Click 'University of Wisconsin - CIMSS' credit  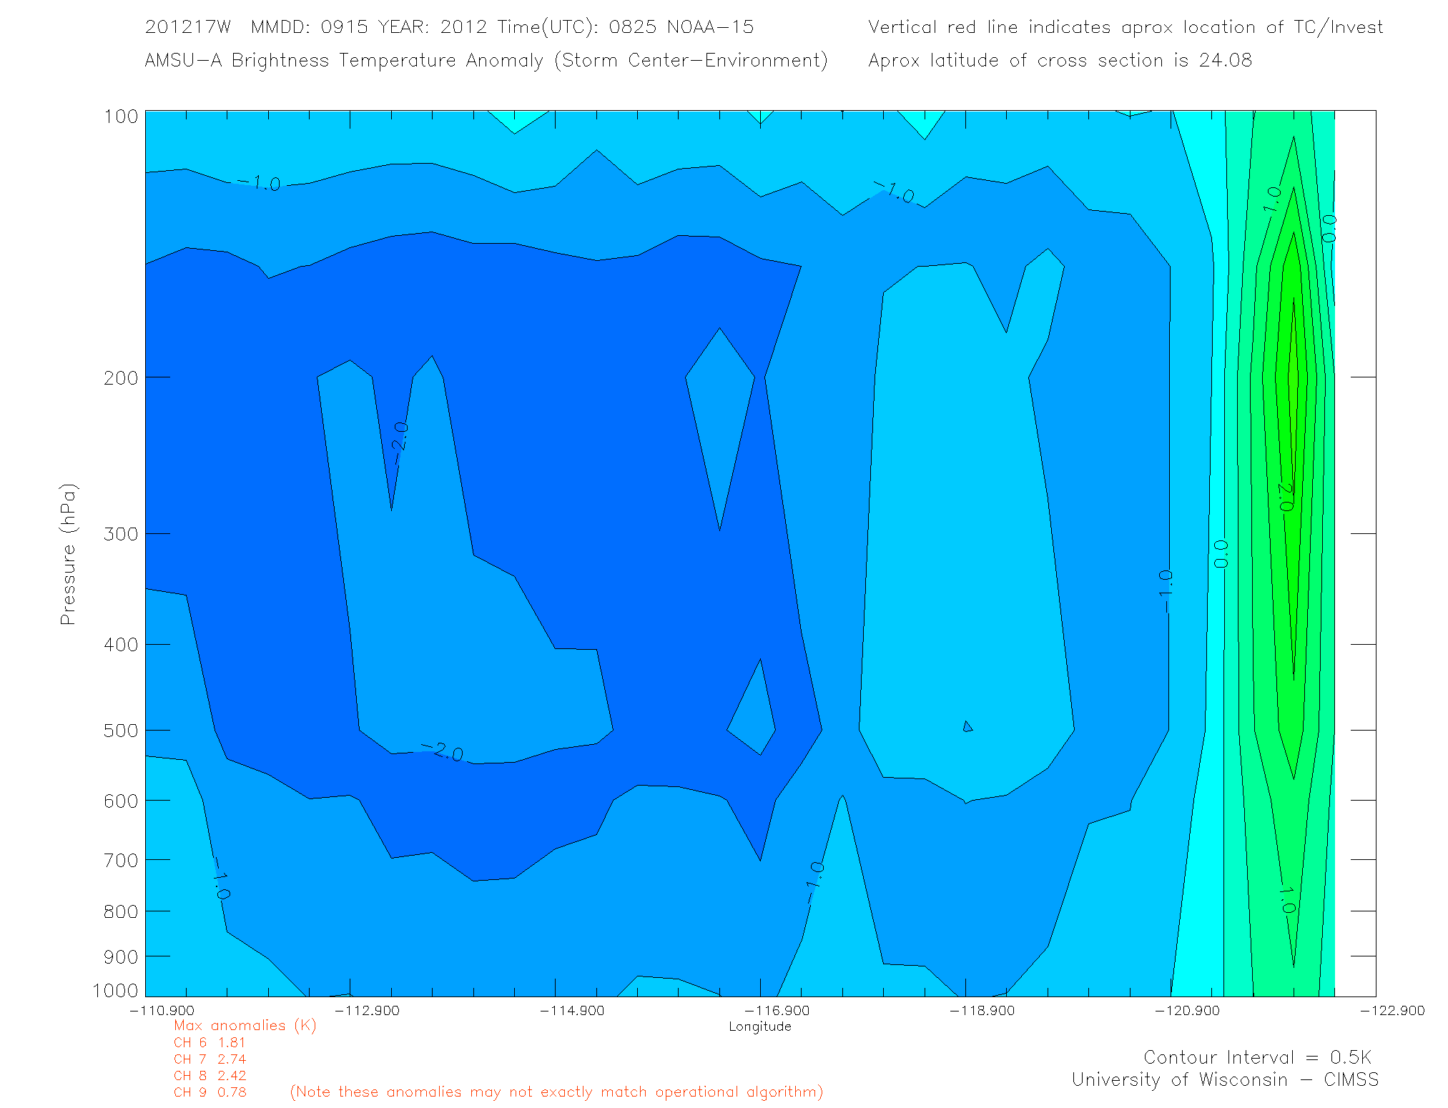(1224, 1079)
